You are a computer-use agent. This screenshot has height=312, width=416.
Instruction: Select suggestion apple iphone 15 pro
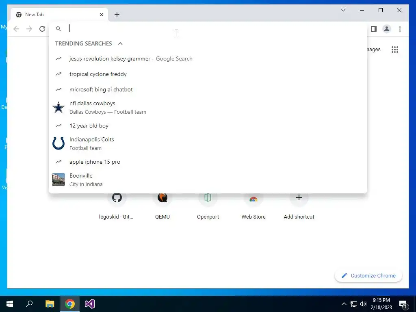(x=208, y=162)
